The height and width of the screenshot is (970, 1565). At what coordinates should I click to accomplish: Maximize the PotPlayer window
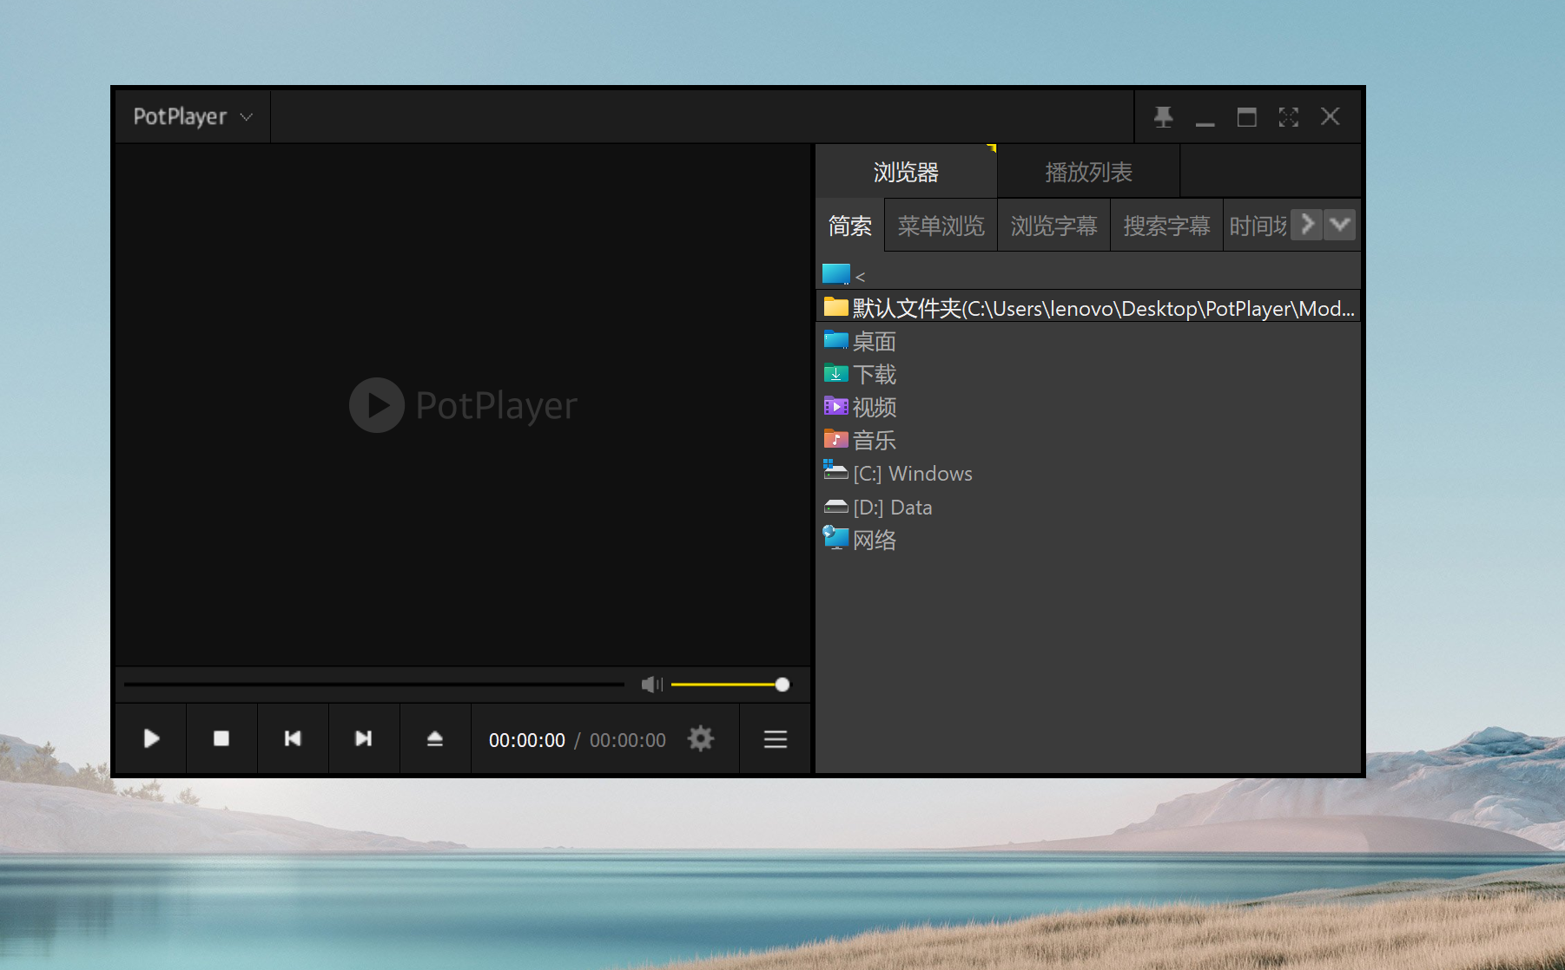[x=1246, y=116]
